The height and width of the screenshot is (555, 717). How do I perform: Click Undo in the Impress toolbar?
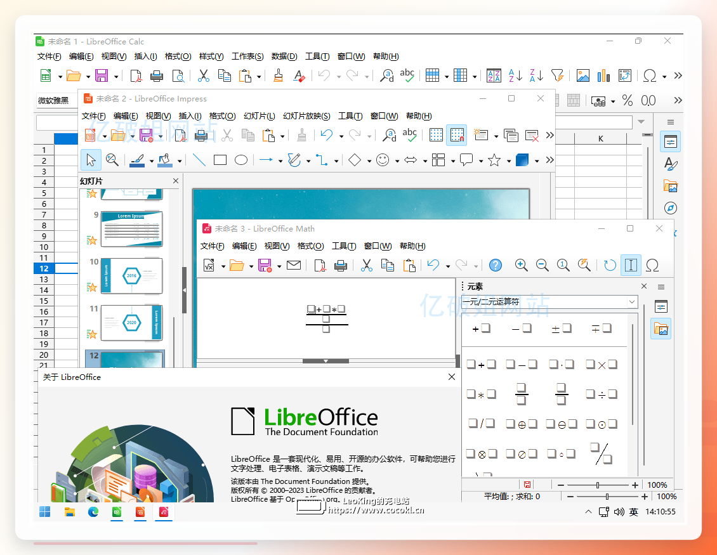[x=327, y=135]
